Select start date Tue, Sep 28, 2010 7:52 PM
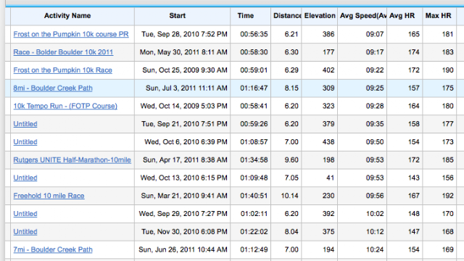Viewport: 464px width, 261px height. point(184,34)
